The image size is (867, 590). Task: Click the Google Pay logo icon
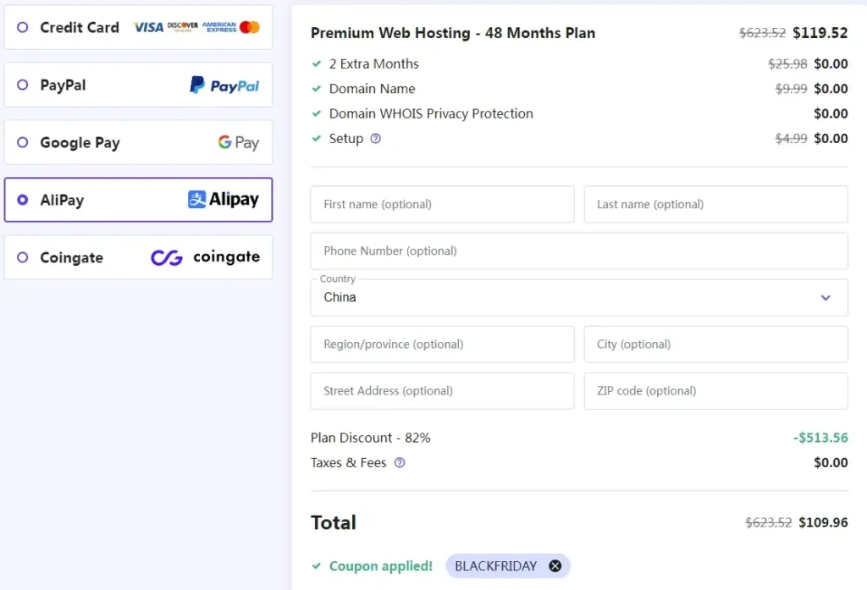[238, 143]
